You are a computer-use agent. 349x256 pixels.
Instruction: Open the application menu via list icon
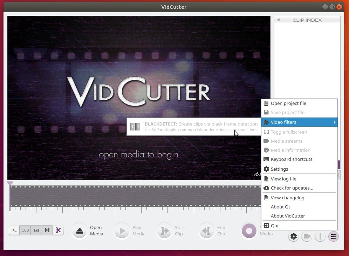pyautogui.click(x=333, y=236)
